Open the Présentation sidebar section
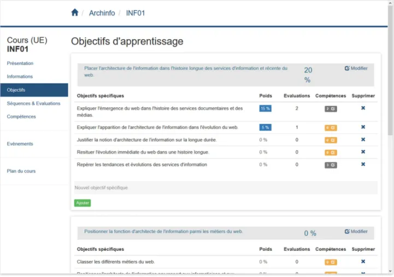This screenshot has width=394, height=277. (x=20, y=63)
